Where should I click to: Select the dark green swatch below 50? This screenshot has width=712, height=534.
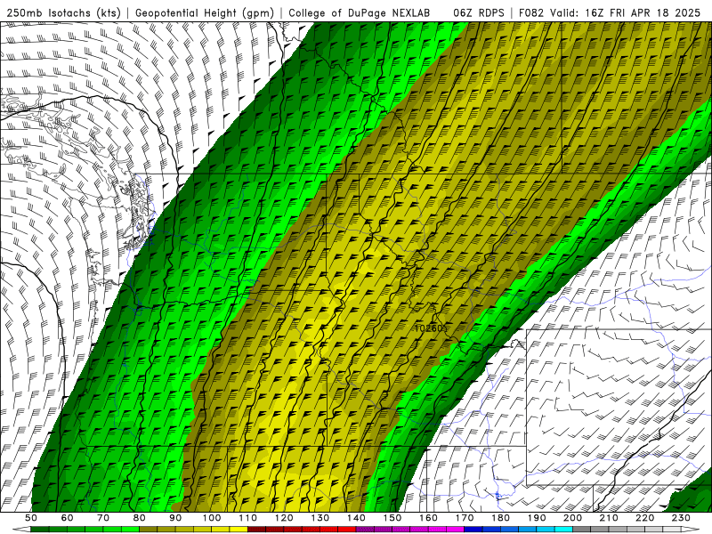39,530
